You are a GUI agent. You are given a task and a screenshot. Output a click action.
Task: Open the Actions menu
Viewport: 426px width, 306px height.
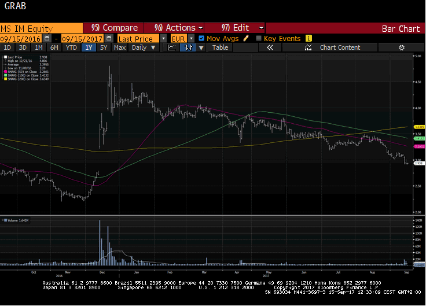(x=178, y=28)
